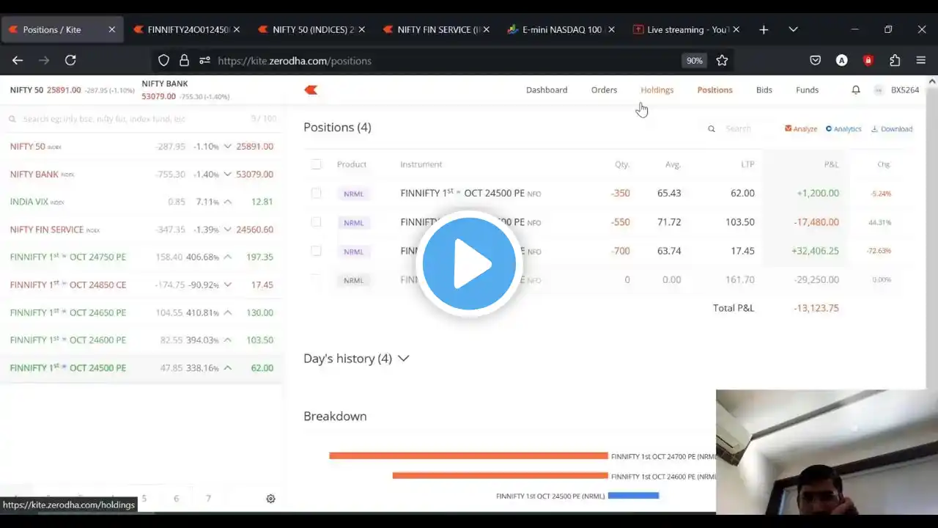Image resolution: width=938 pixels, height=528 pixels.
Task: Open Funds menu
Action: pos(807,89)
